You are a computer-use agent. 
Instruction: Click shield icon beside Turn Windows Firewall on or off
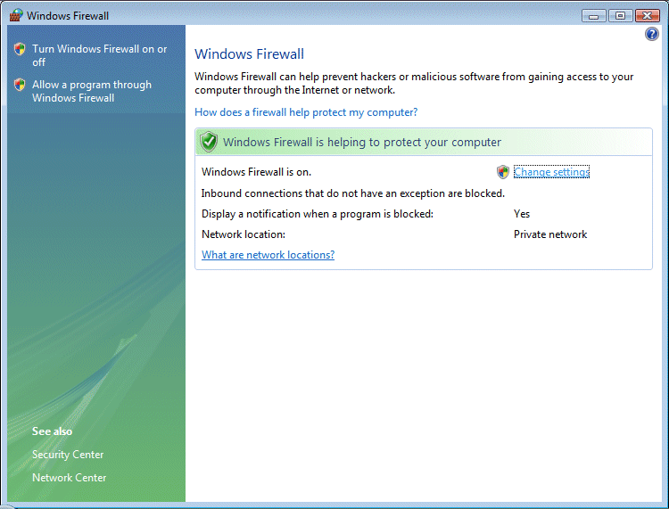pyautogui.click(x=20, y=50)
